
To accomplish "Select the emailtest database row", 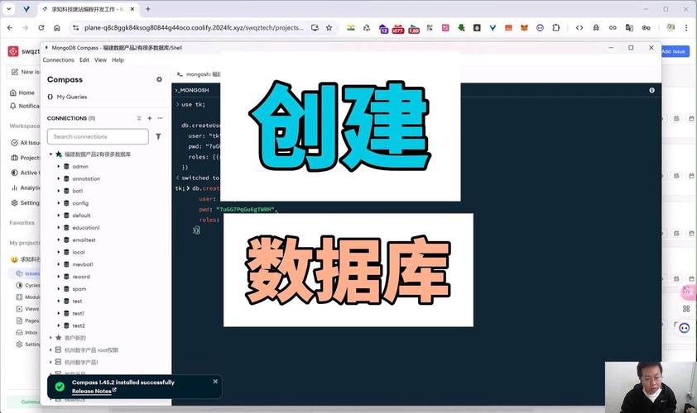I will (x=106, y=240).
